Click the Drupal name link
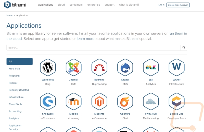The image size is (204, 132). tap(125, 80)
